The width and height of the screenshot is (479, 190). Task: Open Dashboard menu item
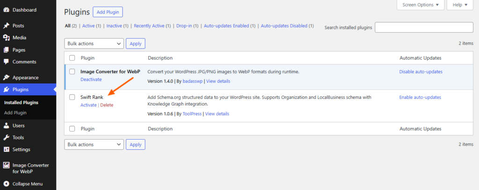[x=24, y=10]
